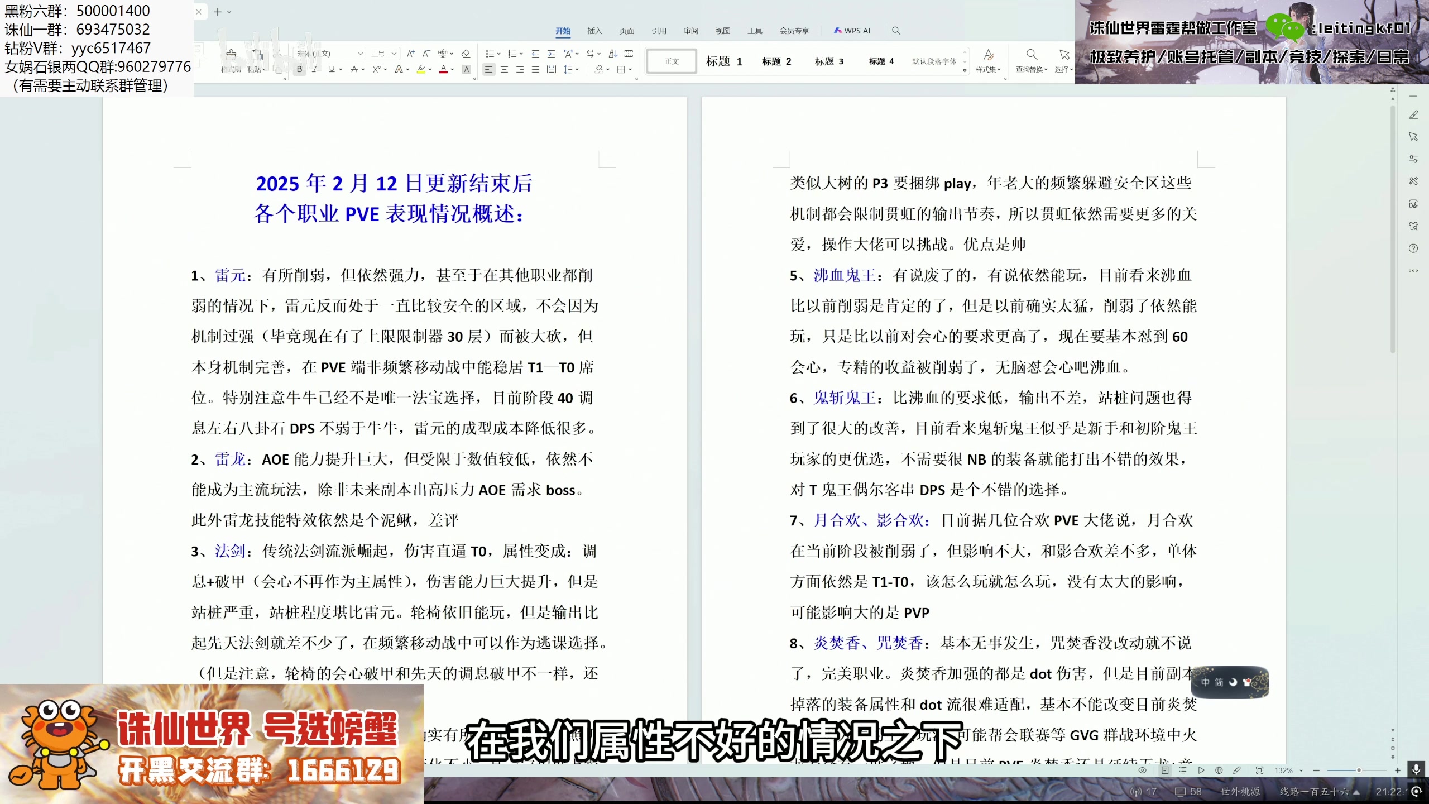Click the eye icon for read mode

[1143, 771]
